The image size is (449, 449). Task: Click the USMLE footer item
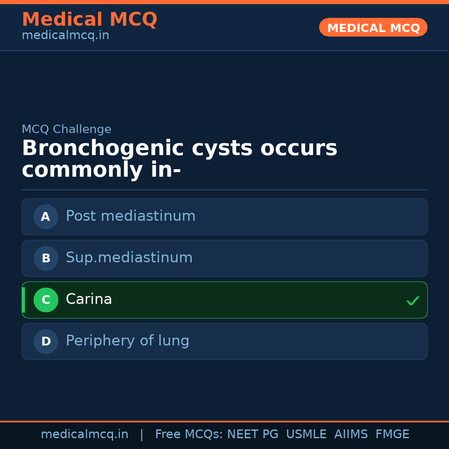pos(306,434)
